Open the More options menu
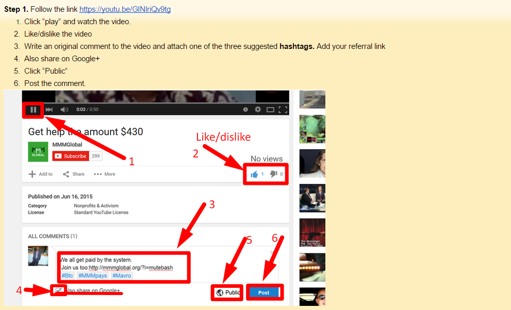Viewport: 511px width, 310px height. [105, 174]
